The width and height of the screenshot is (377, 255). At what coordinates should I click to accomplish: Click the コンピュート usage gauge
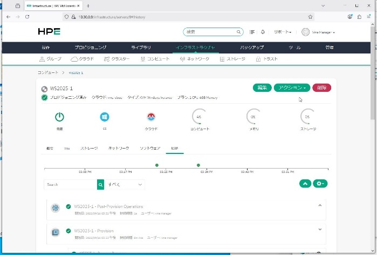point(199,117)
